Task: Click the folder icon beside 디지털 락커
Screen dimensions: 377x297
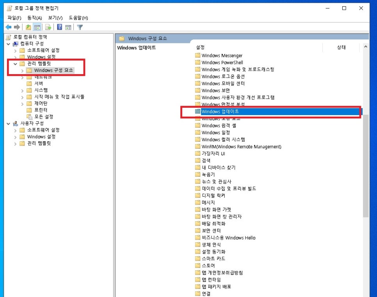Action: pos(197,196)
